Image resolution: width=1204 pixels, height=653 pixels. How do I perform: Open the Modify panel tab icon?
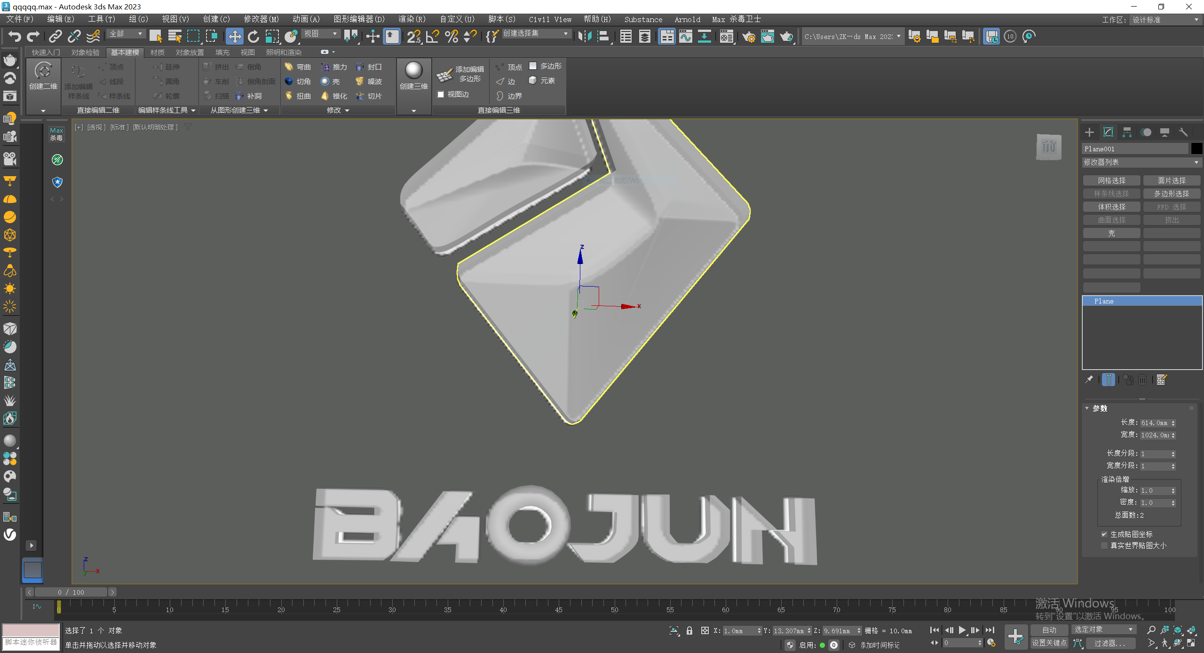1108,132
